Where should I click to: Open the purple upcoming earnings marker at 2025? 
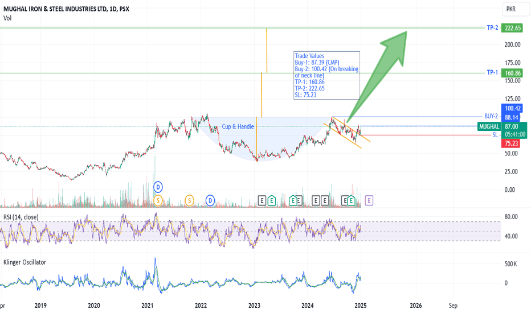[369, 201]
